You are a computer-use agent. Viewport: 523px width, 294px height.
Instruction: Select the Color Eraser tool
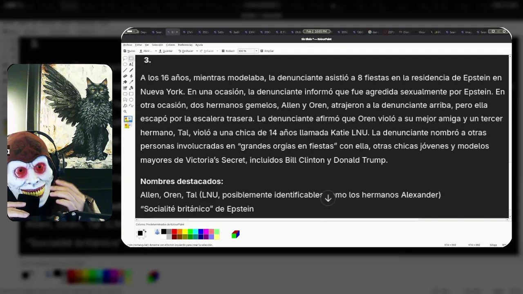[125, 88]
